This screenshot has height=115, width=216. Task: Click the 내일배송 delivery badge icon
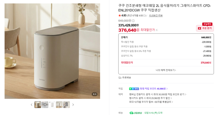pos(136,113)
